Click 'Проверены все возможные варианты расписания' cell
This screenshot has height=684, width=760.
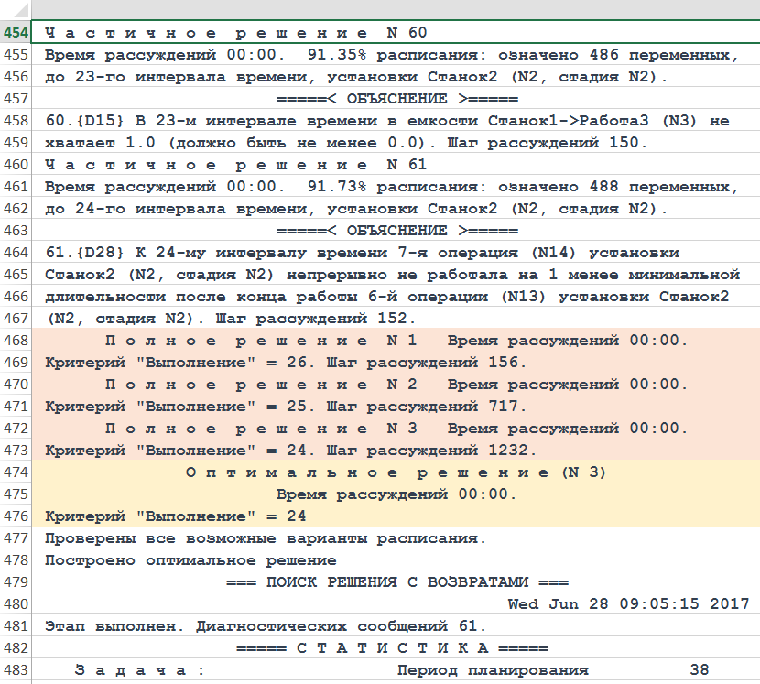(x=265, y=538)
